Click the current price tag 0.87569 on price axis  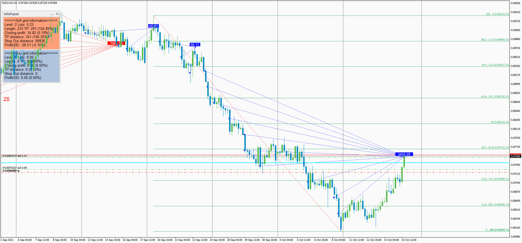pyautogui.click(x=516, y=156)
